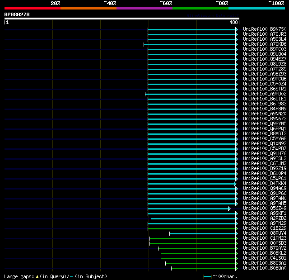289x280 pixels.
Task: Select the UniRef100_B6UIE1 label
Action: coord(265,99)
